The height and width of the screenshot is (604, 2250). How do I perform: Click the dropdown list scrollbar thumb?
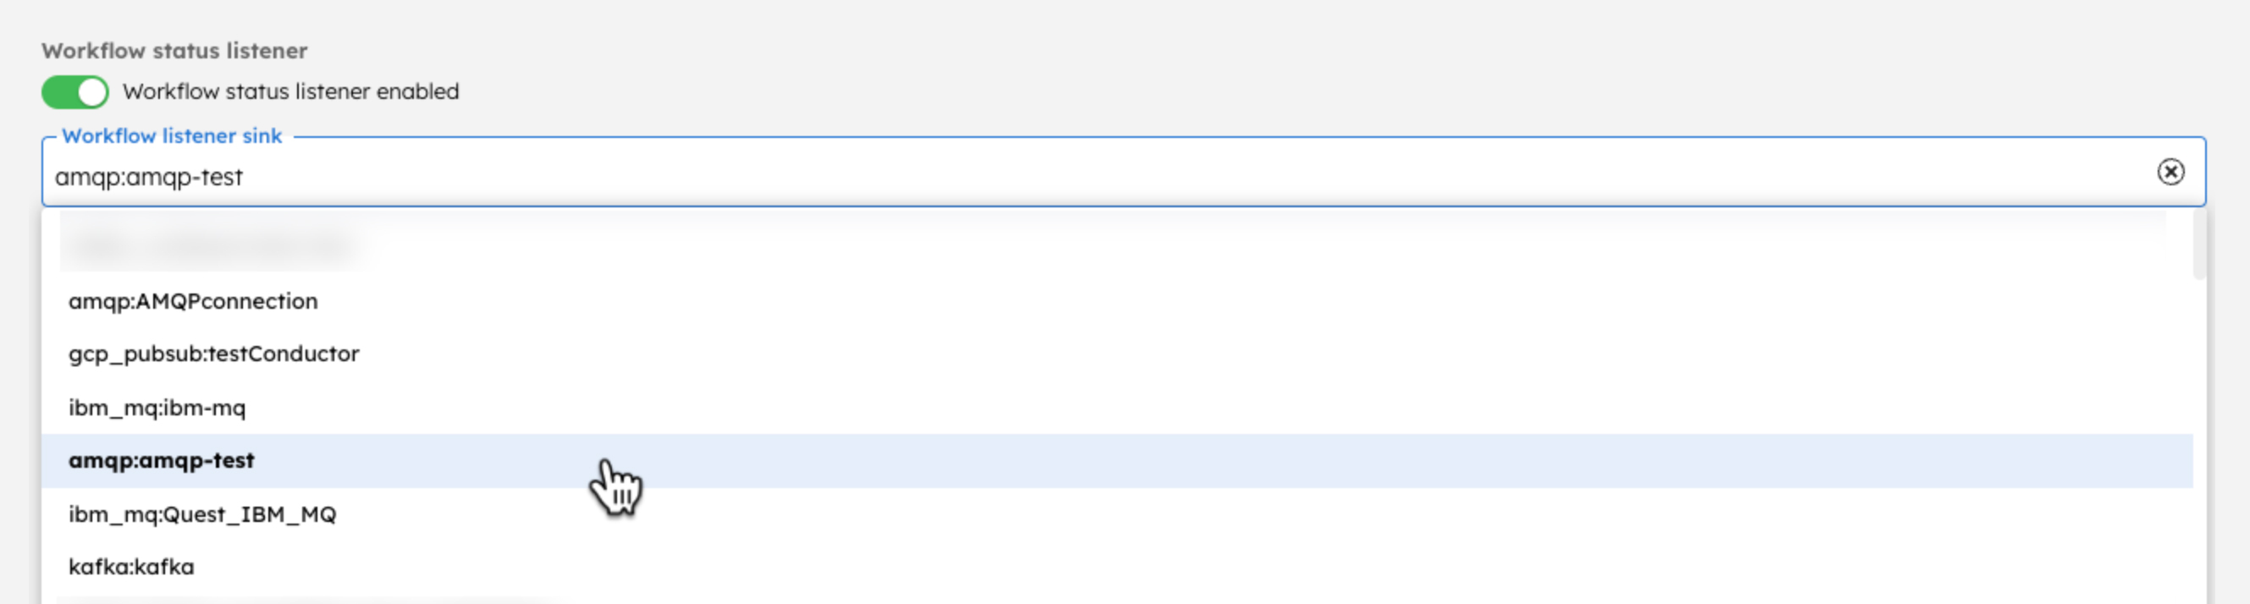click(x=2198, y=246)
